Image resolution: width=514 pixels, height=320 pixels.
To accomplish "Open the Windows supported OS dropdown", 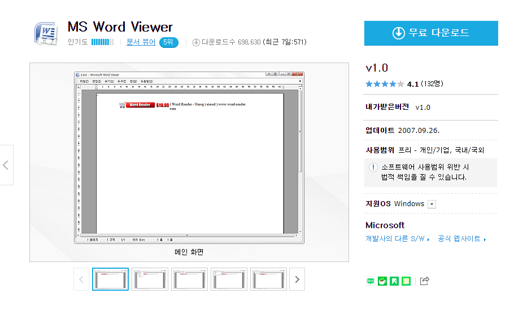I will (432, 204).
